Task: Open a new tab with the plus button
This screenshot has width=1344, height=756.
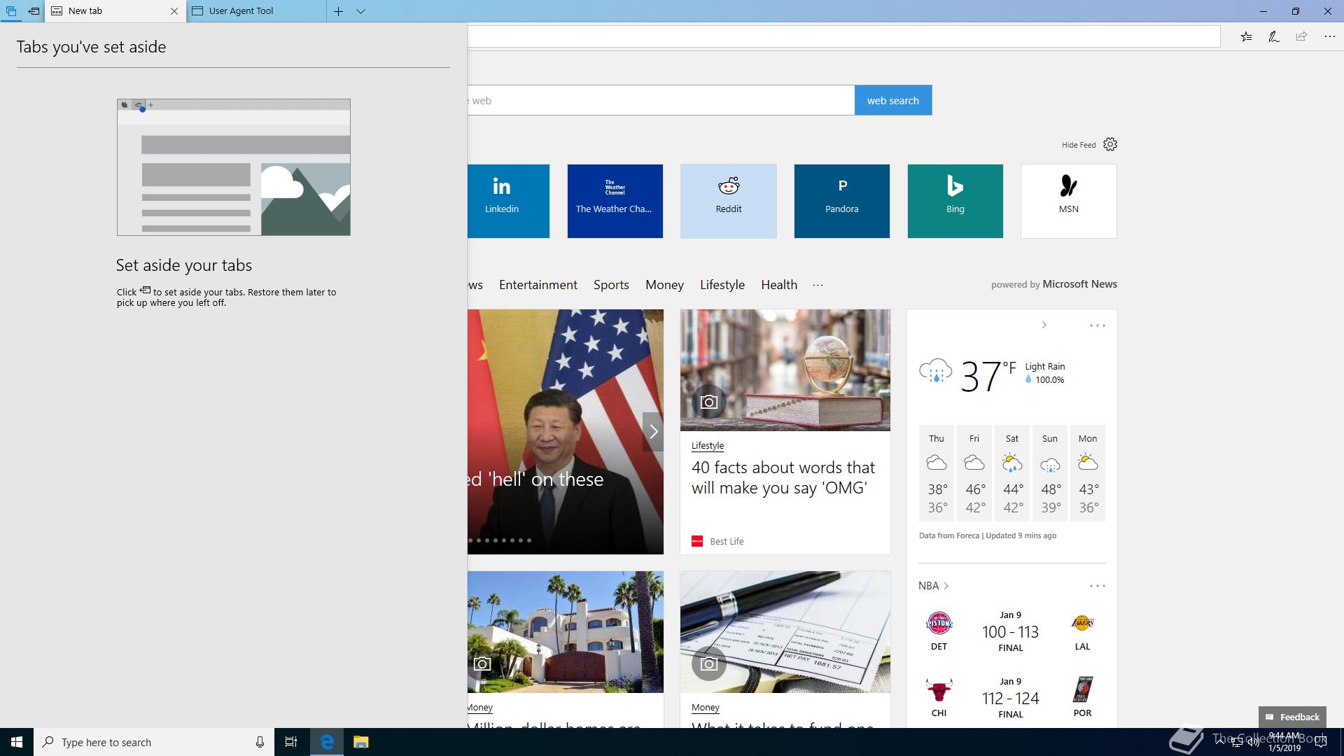Action: point(338,11)
